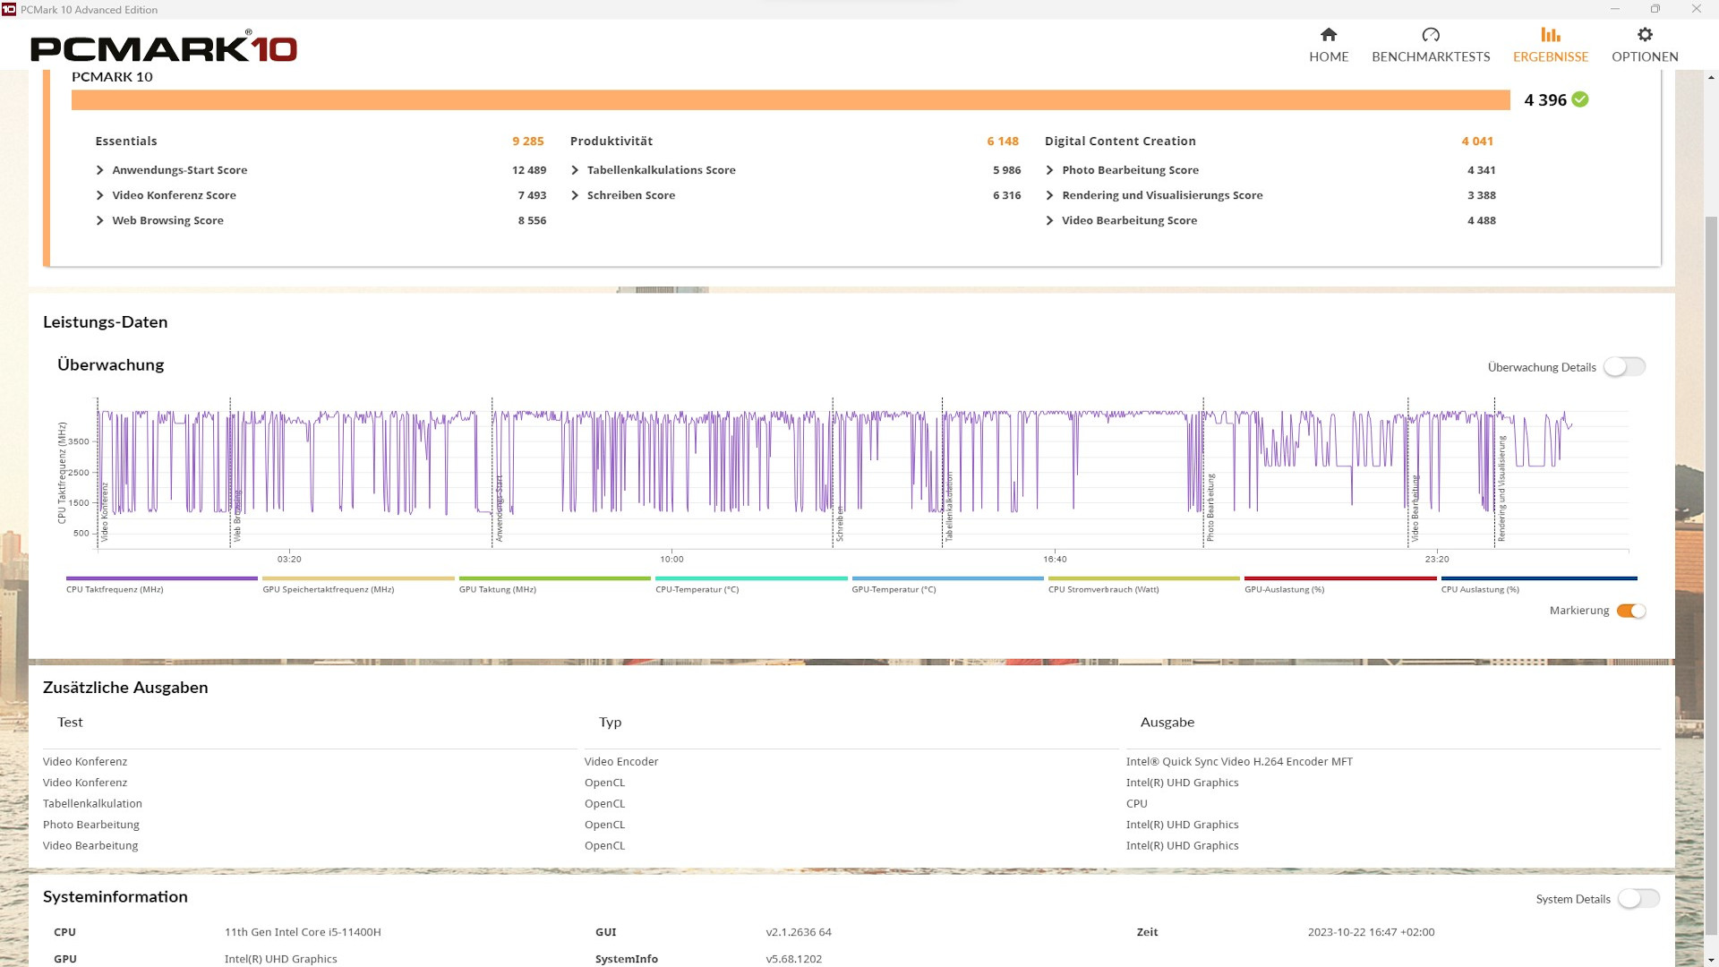Select the GPU-Auslastung legend entry
The width and height of the screenshot is (1719, 967).
pyautogui.click(x=1284, y=589)
